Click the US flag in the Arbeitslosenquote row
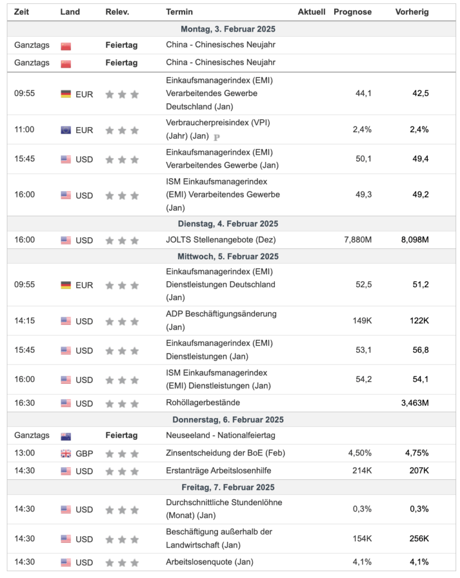 [x=66, y=562]
